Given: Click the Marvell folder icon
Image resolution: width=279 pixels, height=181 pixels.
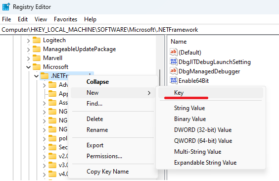Looking at the screenshot, I should click(x=37, y=58).
